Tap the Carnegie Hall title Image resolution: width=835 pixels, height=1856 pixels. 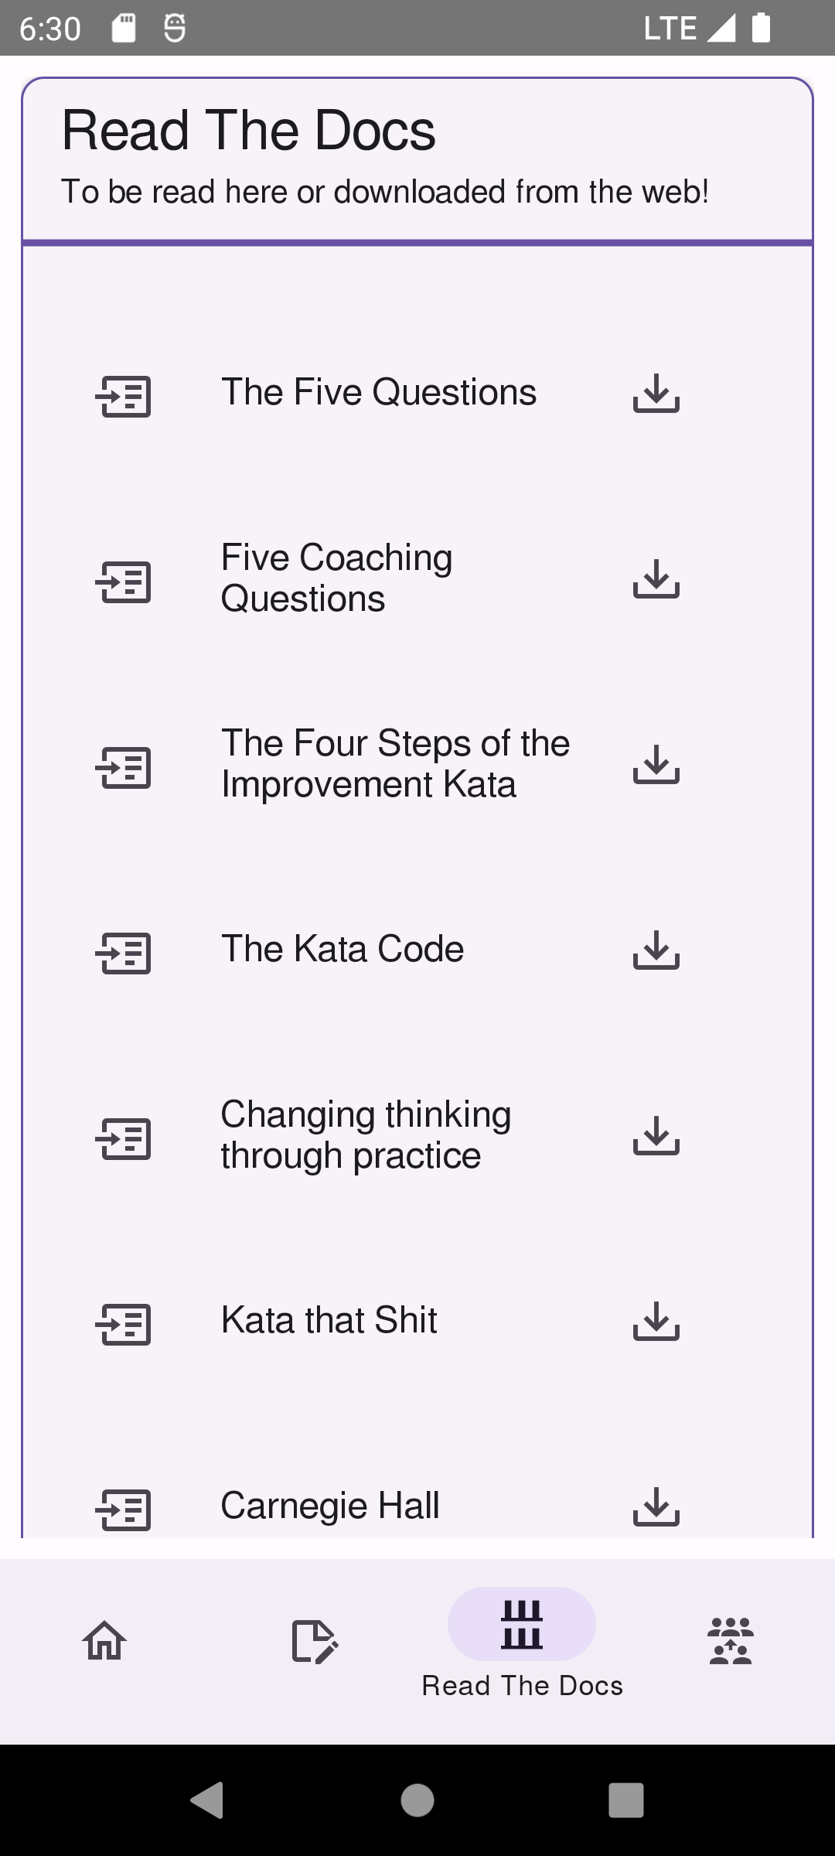coord(330,1506)
